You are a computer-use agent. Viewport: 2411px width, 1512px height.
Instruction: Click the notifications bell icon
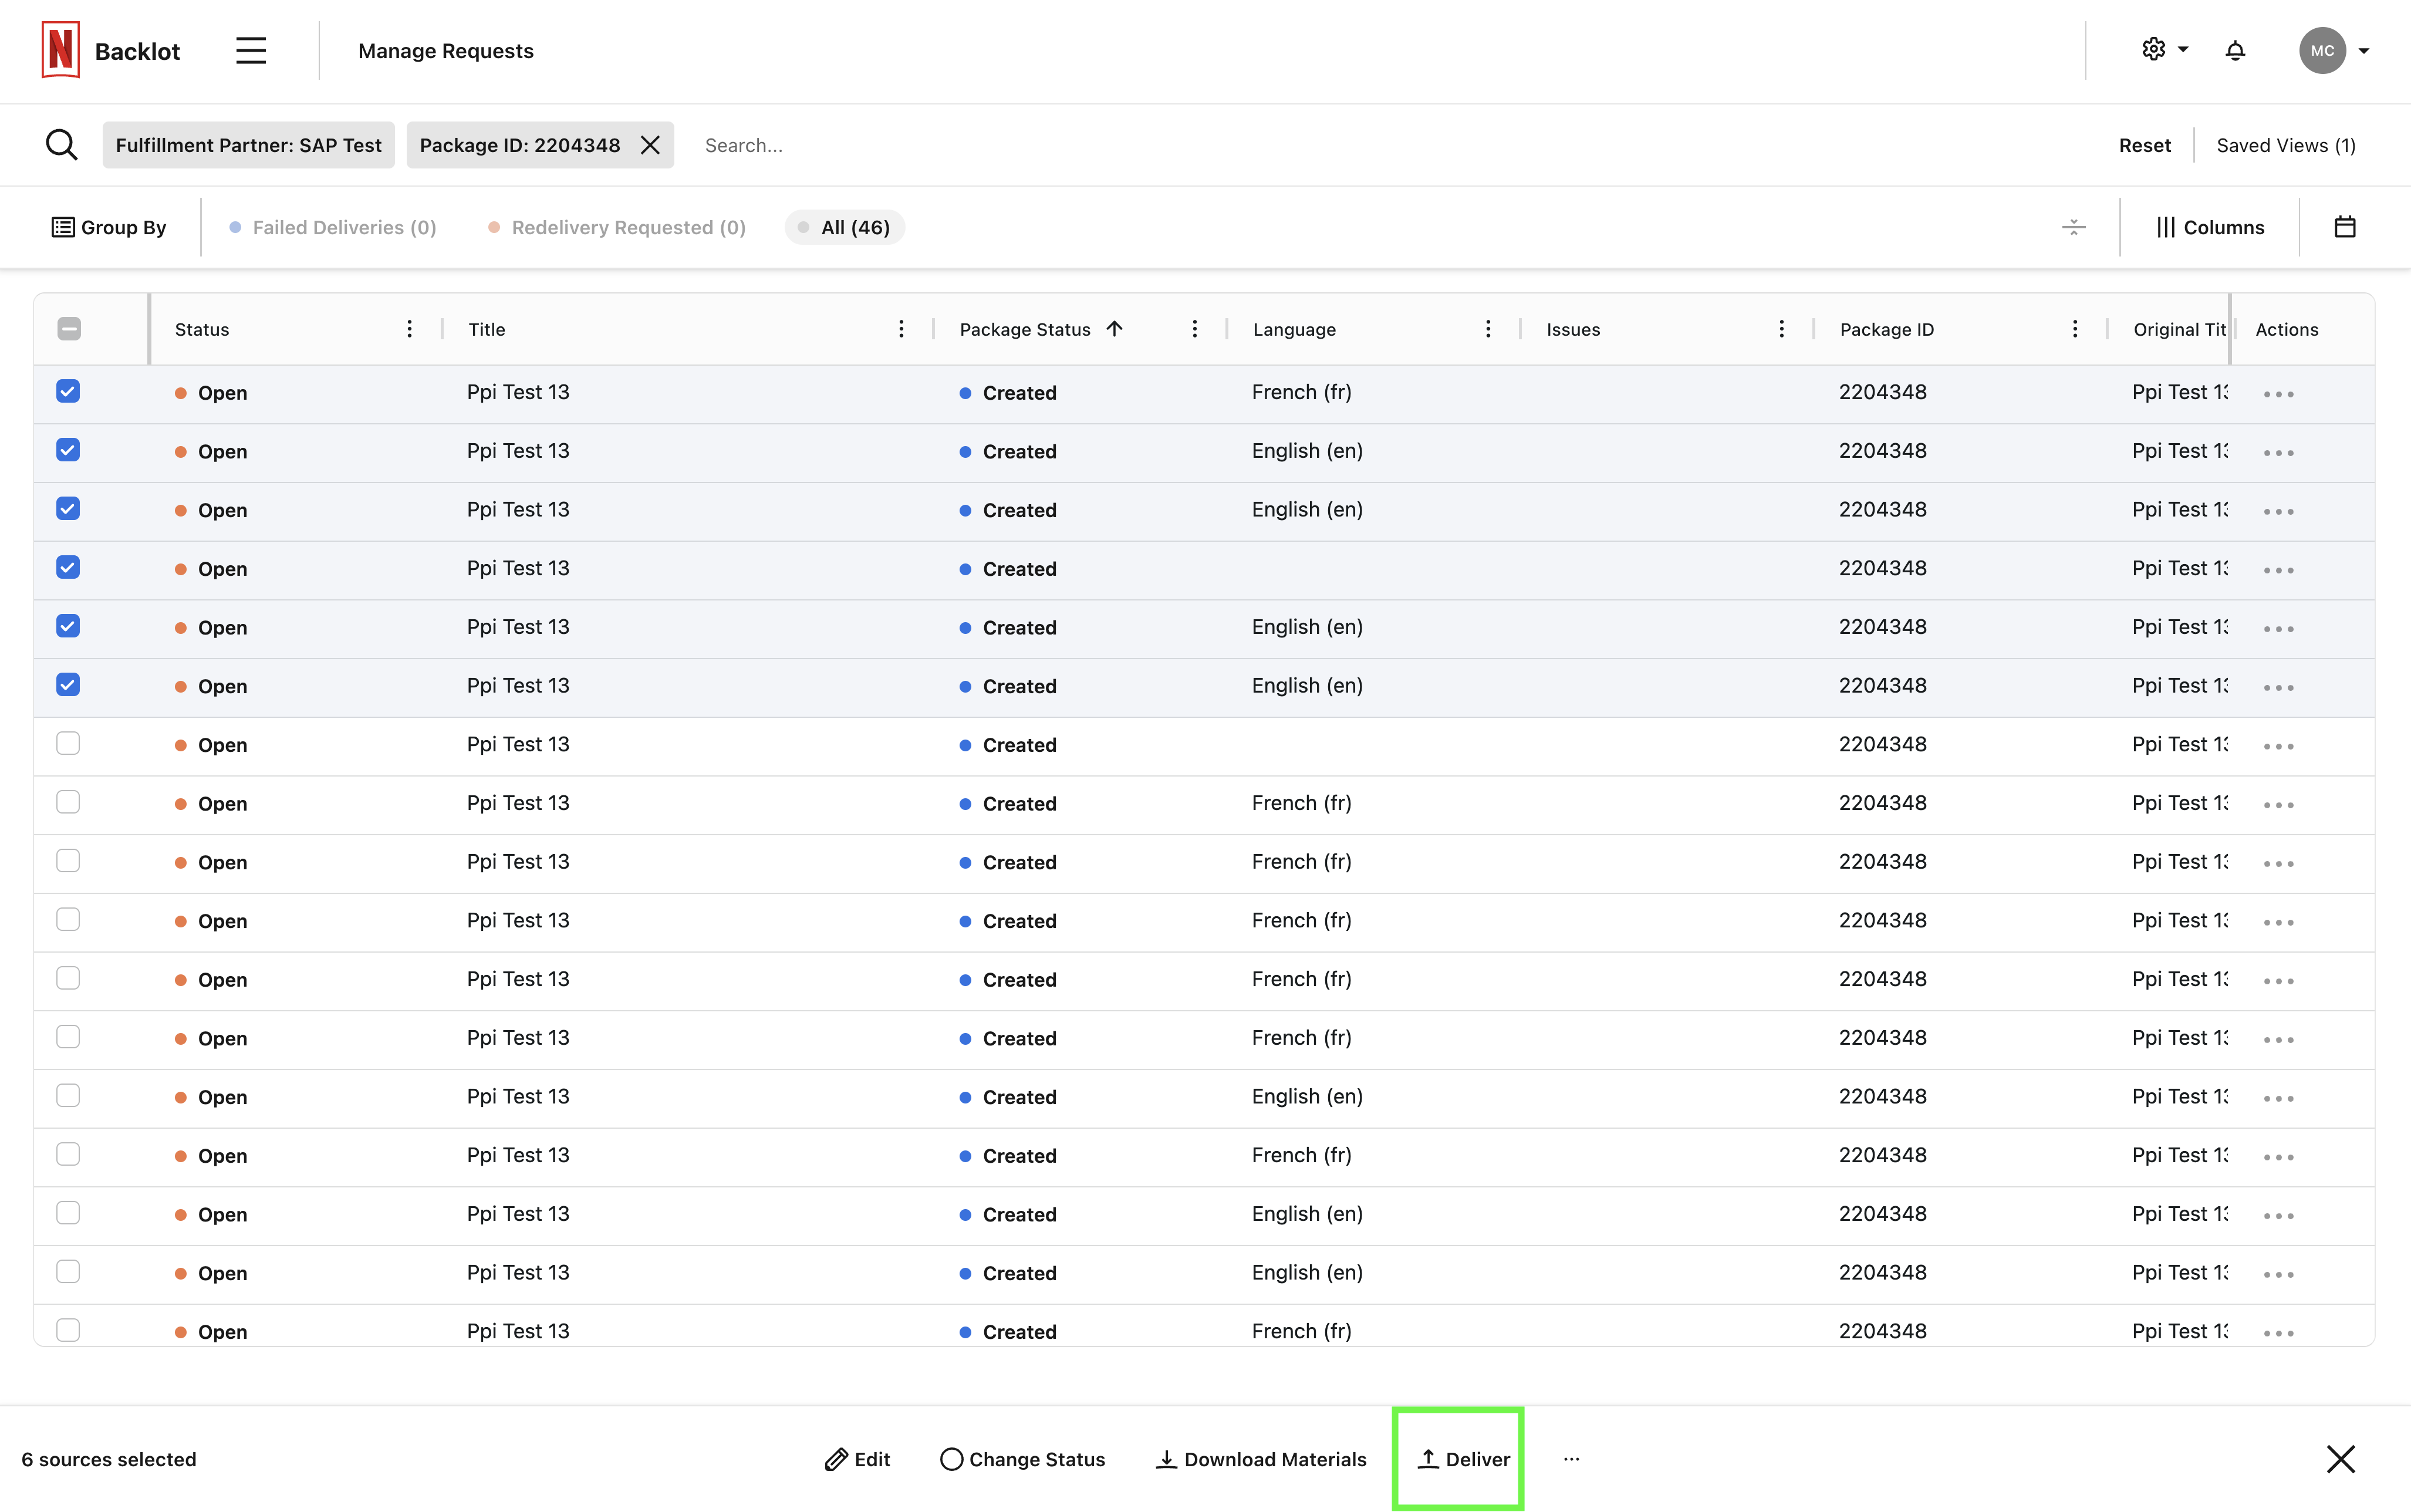click(x=2235, y=51)
